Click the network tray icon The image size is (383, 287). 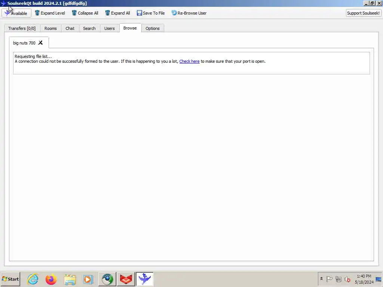click(338, 279)
